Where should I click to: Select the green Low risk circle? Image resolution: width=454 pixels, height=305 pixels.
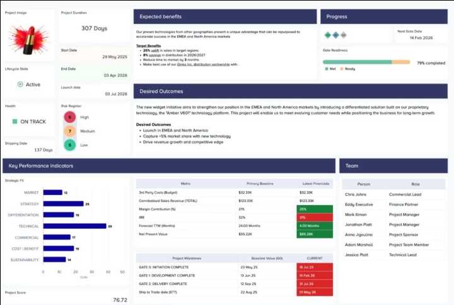(69, 145)
